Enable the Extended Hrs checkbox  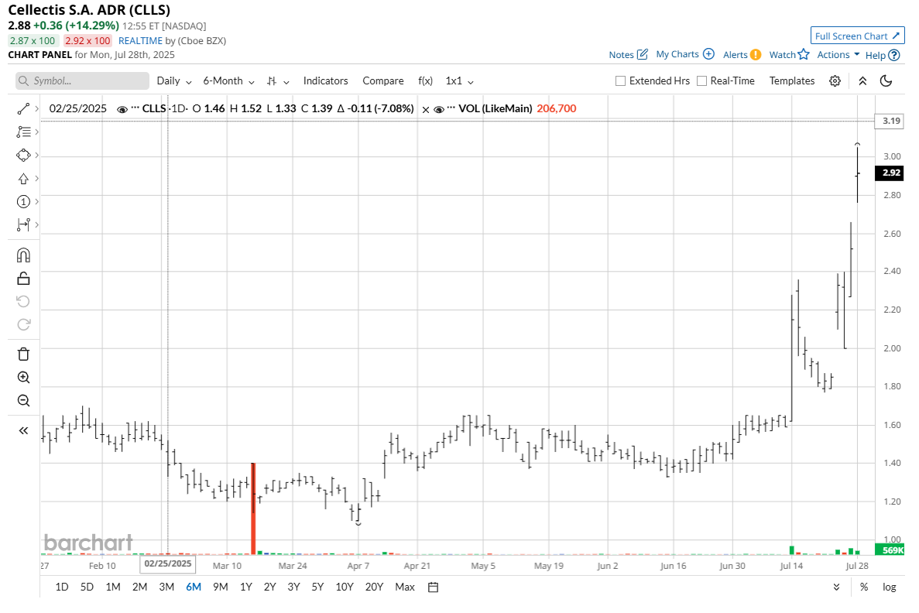621,80
